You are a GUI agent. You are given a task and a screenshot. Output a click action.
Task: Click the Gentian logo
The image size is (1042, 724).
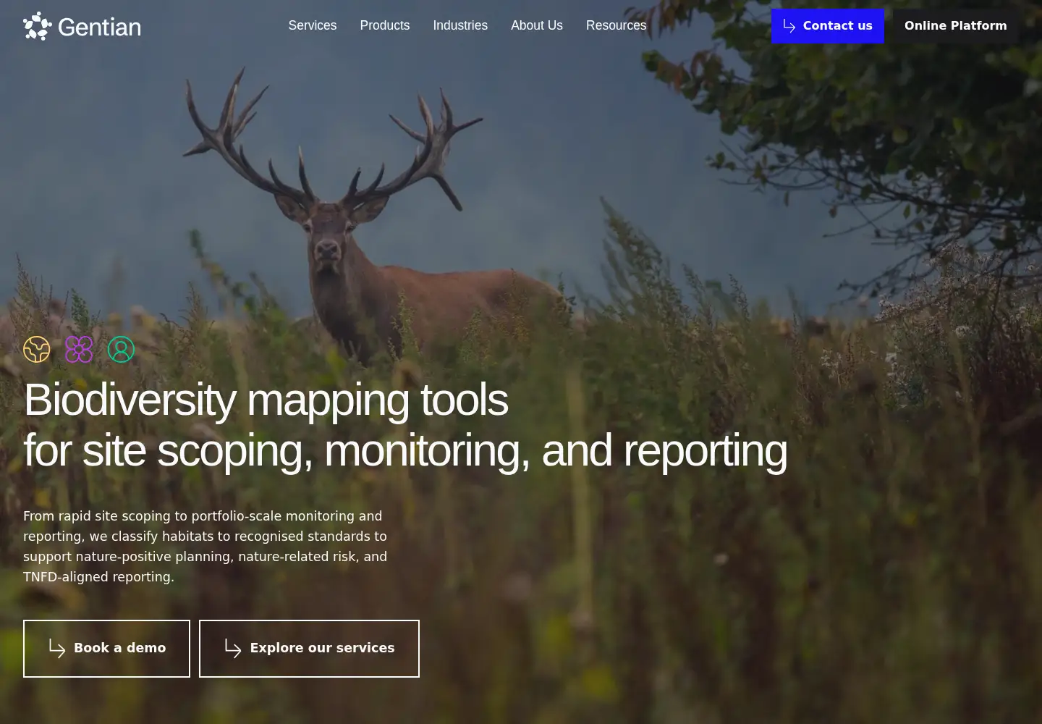(x=82, y=26)
